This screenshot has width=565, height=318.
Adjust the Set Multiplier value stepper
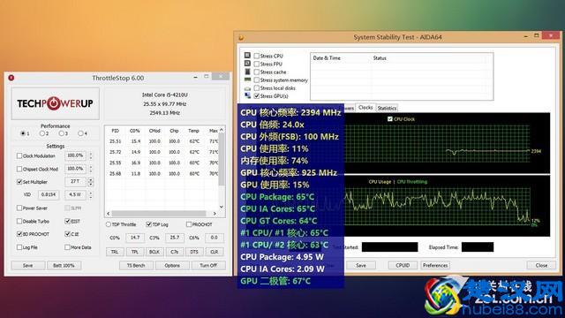[91, 182]
